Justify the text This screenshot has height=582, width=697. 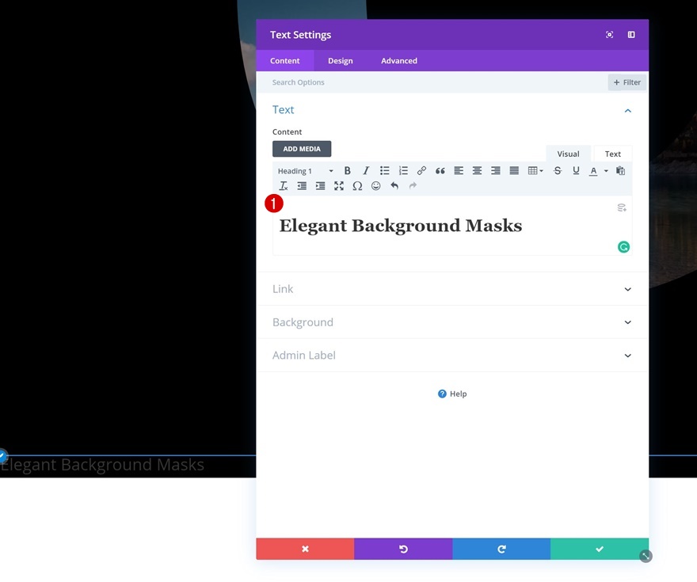coord(514,170)
